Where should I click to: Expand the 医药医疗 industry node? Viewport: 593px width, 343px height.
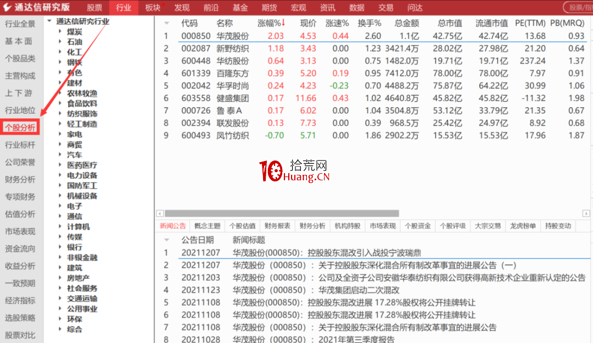point(60,165)
